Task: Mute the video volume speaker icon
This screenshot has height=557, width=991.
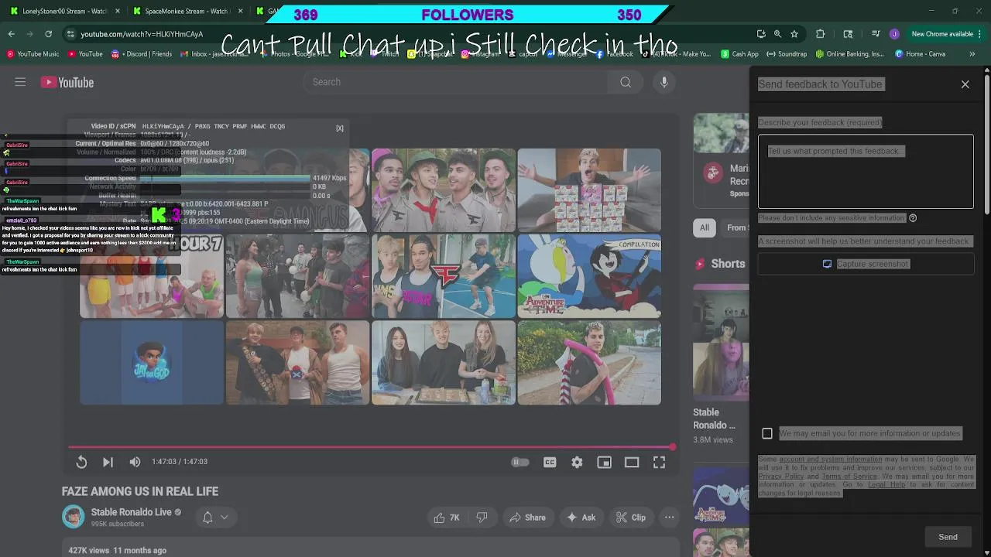Action: [135, 462]
